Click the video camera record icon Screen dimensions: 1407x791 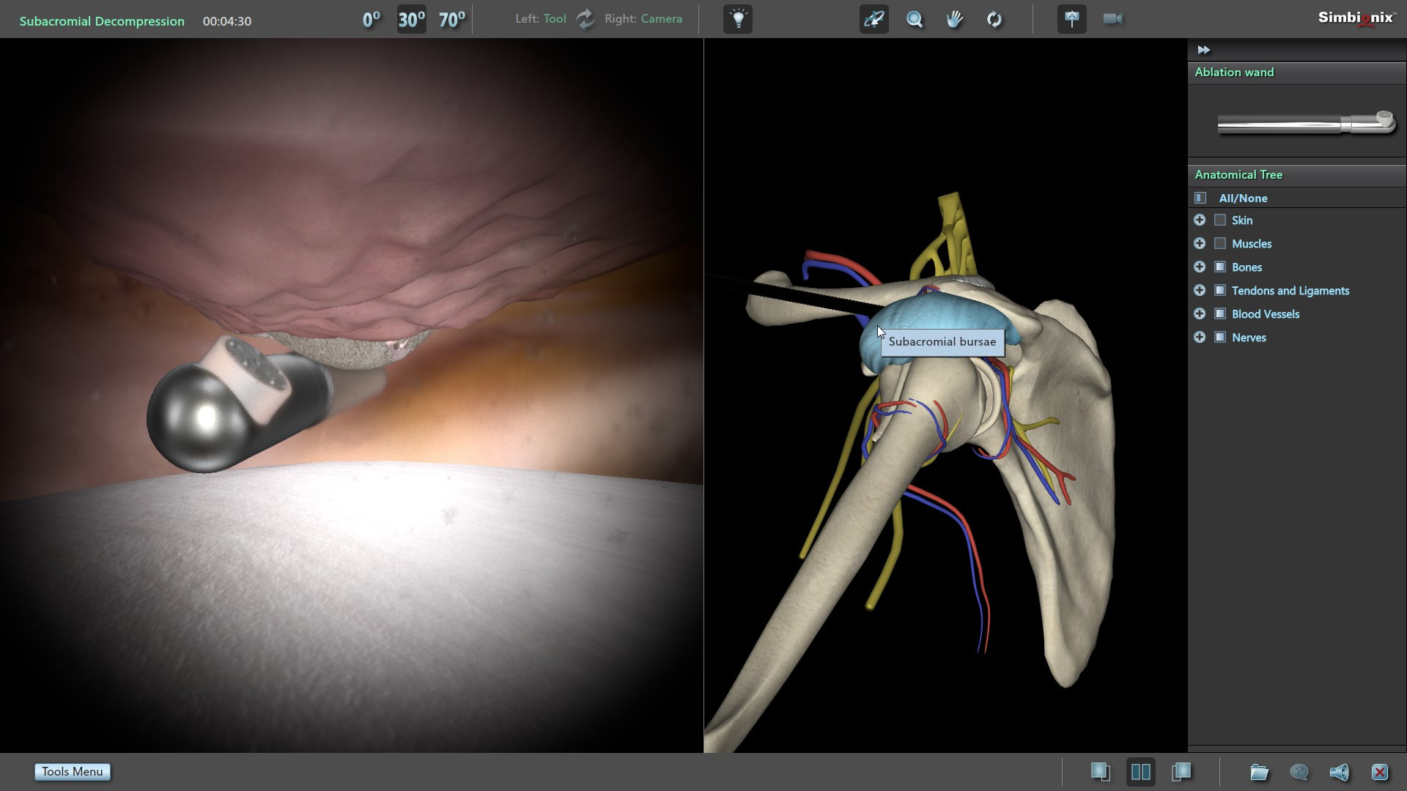tap(1112, 19)
